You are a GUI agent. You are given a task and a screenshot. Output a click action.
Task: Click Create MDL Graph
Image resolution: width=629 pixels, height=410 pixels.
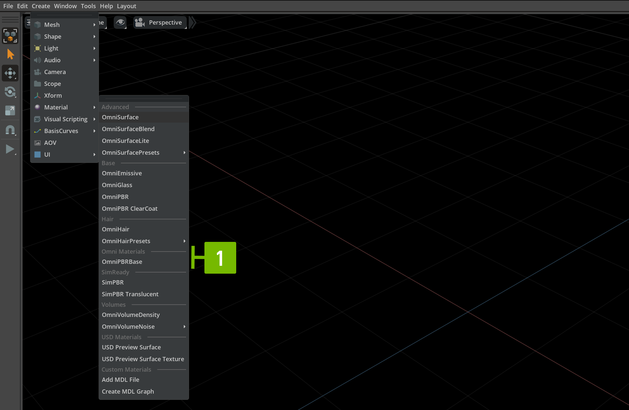click(144, 391)
